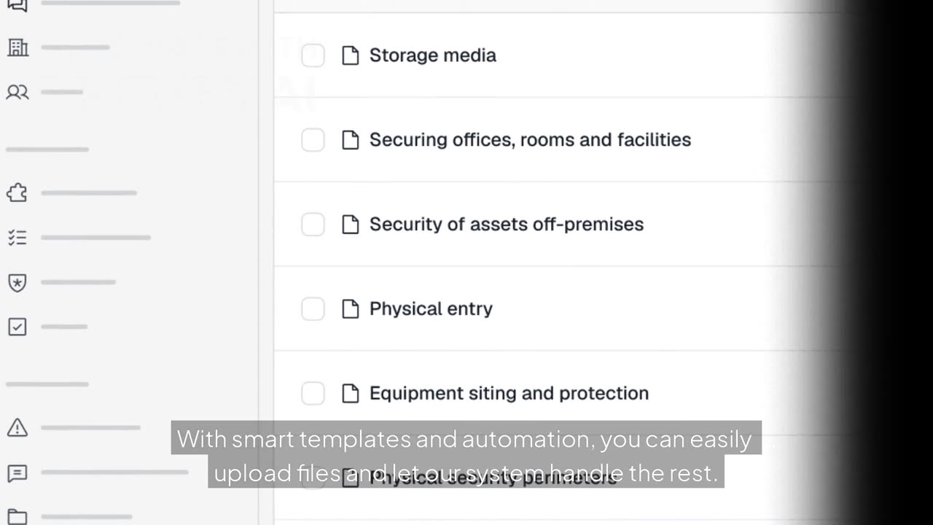Select the Security of assets off-premises checkbox
This screenshot has width=933, height=525.
(x=313, y=225)
